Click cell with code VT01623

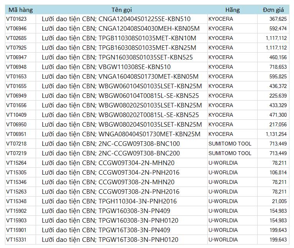click(21, 19)
